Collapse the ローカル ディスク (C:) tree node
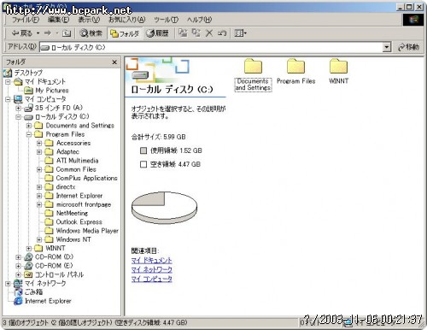Image resolution: width=427 pixels, height=330 pixels. point(19,117)
